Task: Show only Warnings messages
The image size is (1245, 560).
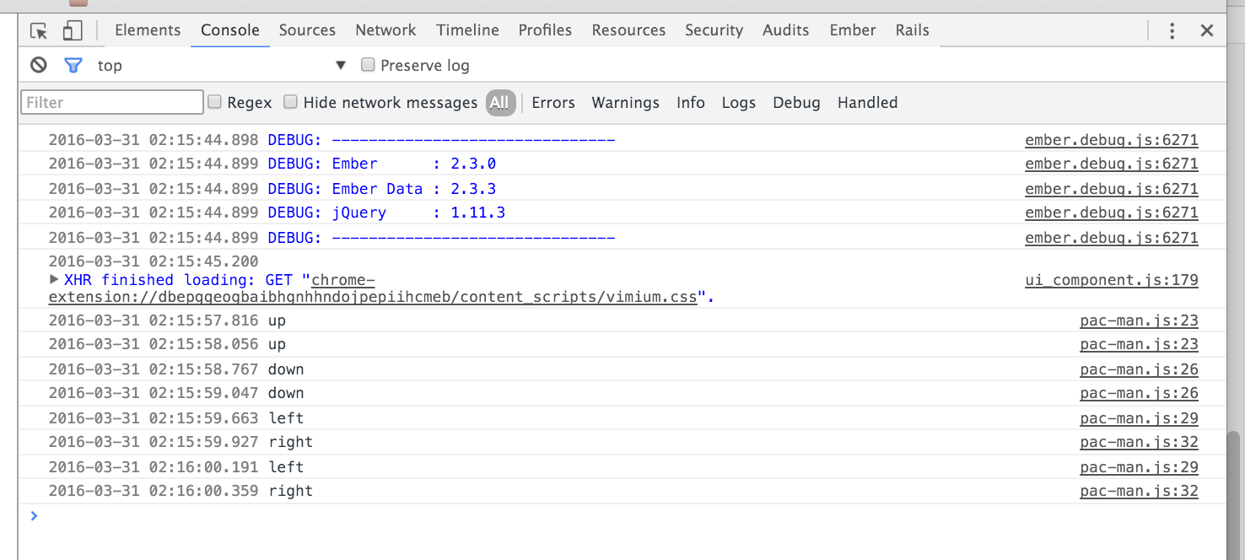Action: pyautogui.click(x=625, y=103)
